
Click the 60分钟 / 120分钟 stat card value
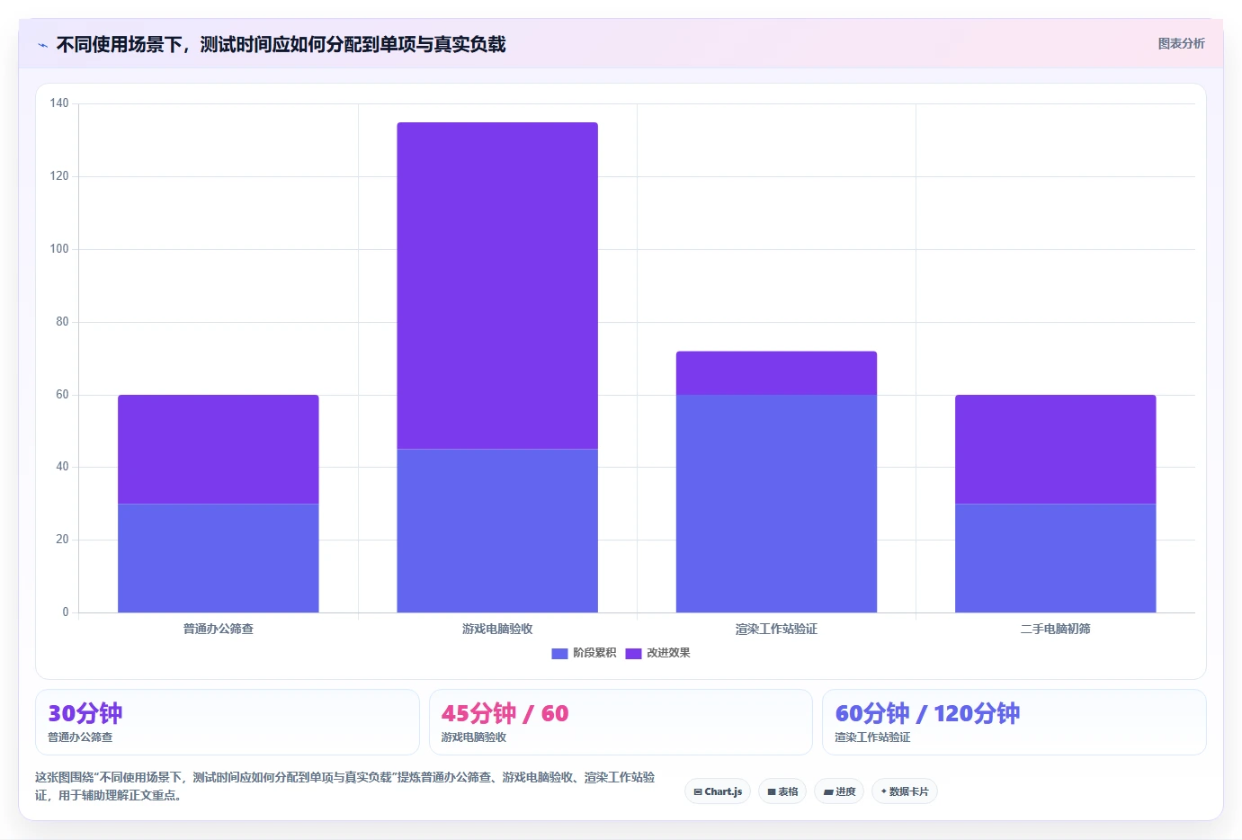[x=927, y=713]
